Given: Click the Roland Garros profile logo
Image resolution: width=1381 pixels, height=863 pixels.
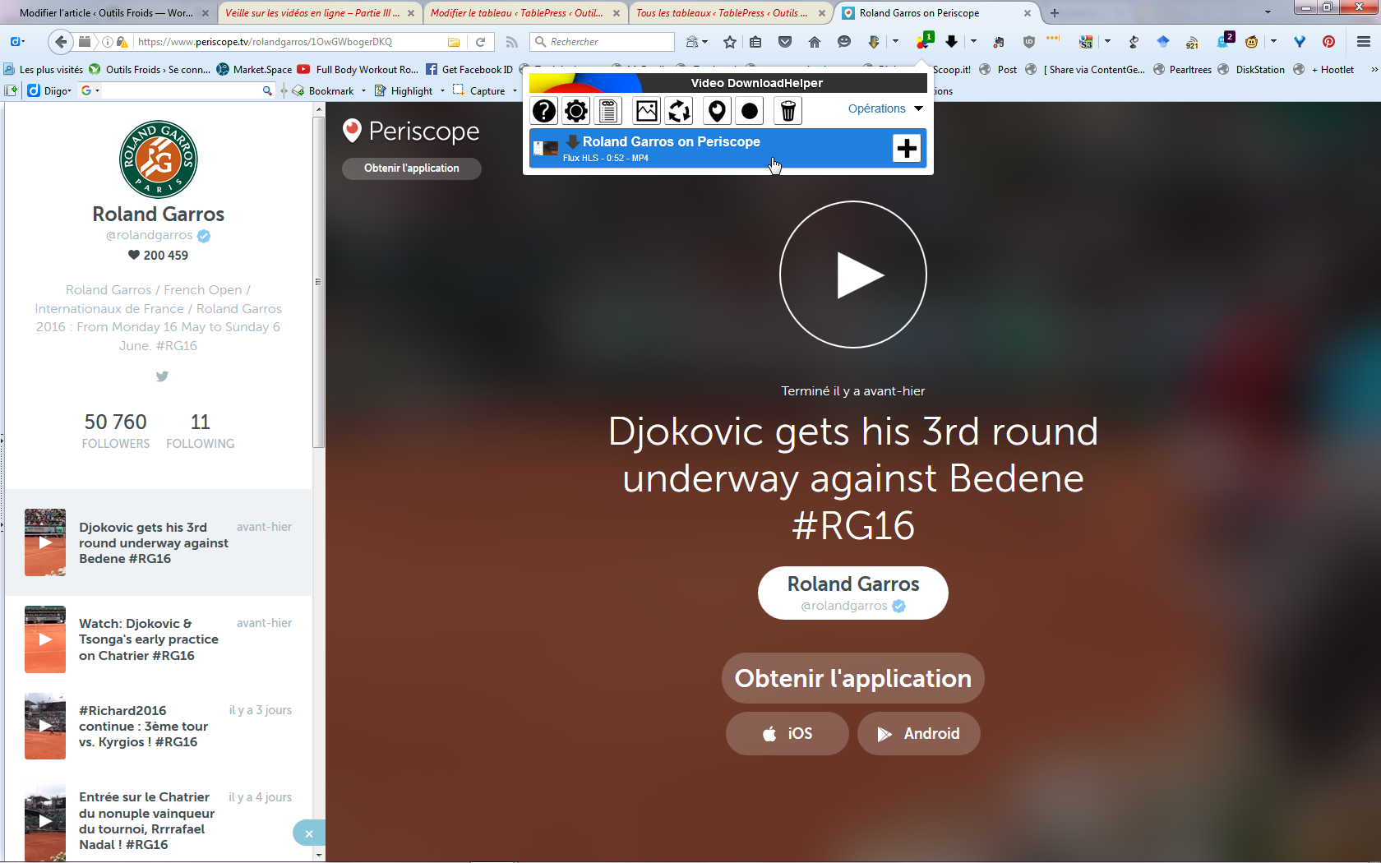Looking at the screenshot, I should click(159, 159).
